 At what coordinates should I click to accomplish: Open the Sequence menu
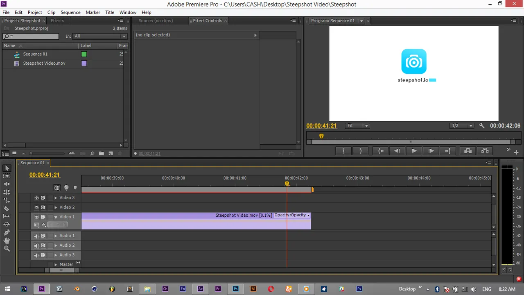70,12
